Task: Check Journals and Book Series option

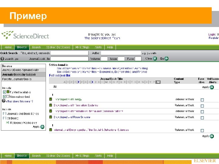Action: [x=5, y=114]
